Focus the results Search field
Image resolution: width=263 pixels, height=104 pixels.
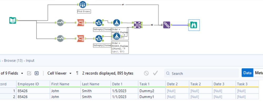[201, 73]
